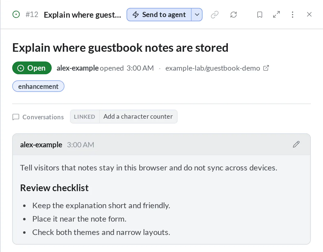Bookmark this issue
Image resolution: width=323 pixels, height=252 pixels.
[x=260, y=15]
